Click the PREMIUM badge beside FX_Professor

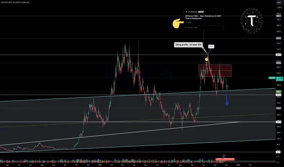coord(201,12)
